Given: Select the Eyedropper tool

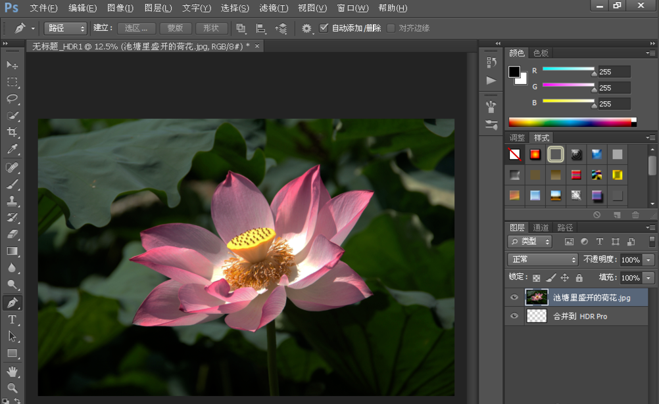Looking at the screenshot, I should tap(12, 149).
